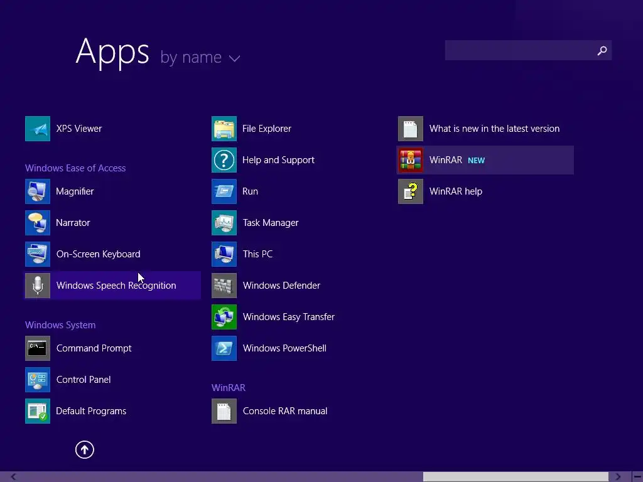Launch WinRAR via its books icon
The height and width of the screenshot is (482, 643).
click(x=411, y=160)
